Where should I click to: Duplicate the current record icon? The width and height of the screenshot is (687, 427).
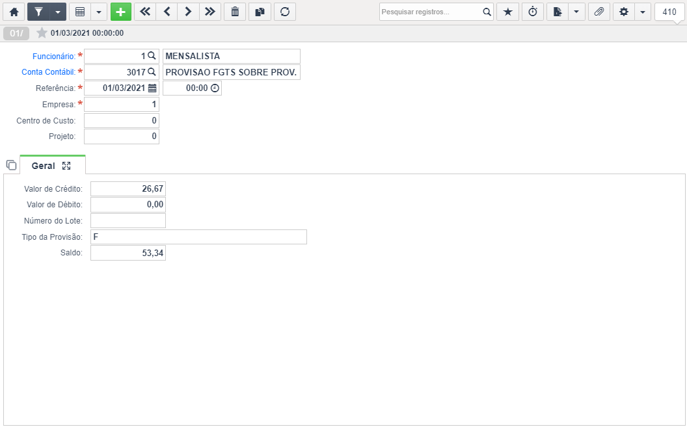click(x=260, y=12)
